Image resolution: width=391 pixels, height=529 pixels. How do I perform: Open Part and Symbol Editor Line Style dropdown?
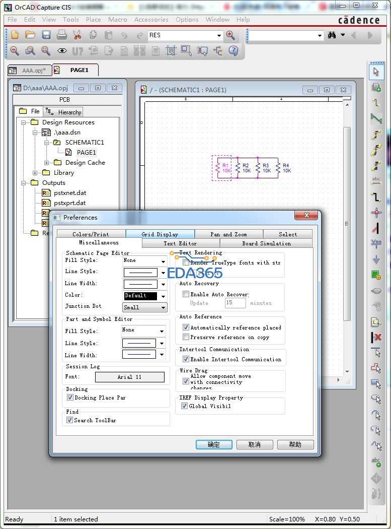(162, 344)
